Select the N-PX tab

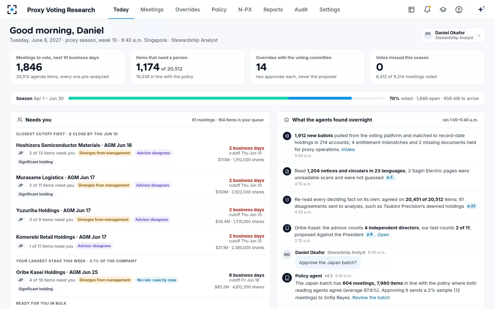click(245, 10)
